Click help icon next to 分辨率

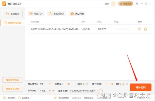87,84
